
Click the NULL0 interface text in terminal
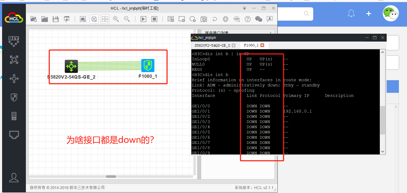[x=198, y=64]
